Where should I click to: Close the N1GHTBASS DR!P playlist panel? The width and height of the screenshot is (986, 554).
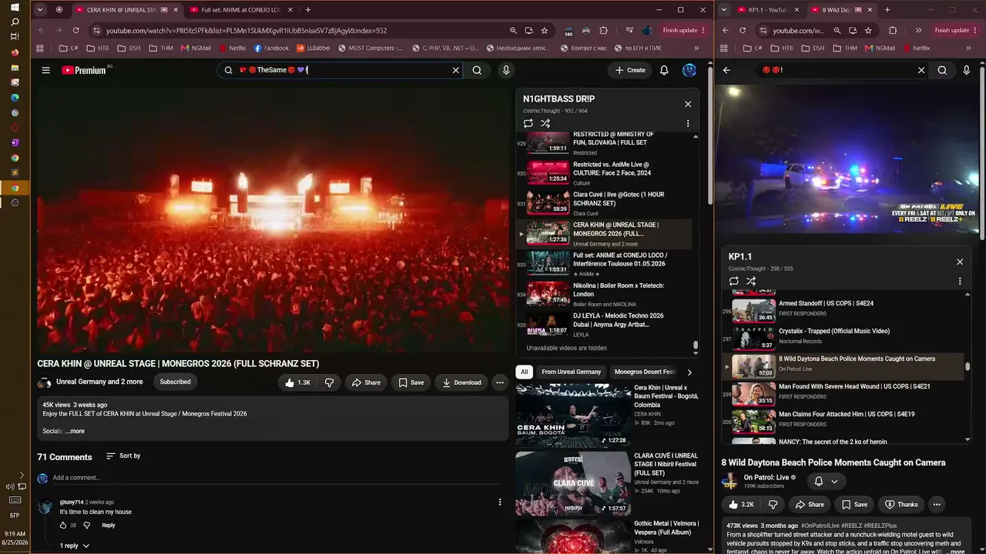[688, 104]
